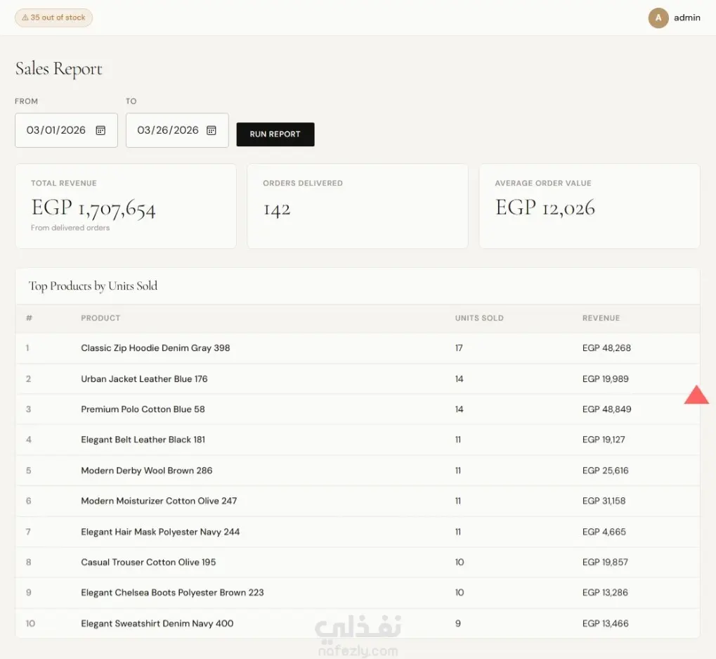Run the sales report
Viewport: 716px width, 659px height.
pyautogui.click(x=275, y=134)
